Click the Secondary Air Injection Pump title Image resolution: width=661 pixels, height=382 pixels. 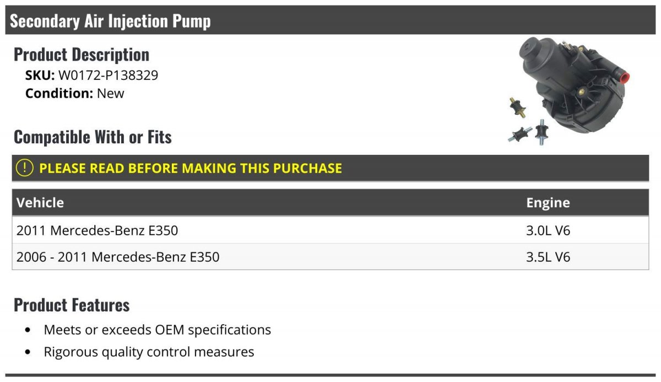110,21
